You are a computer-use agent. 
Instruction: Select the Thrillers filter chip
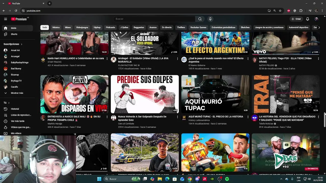181,27
